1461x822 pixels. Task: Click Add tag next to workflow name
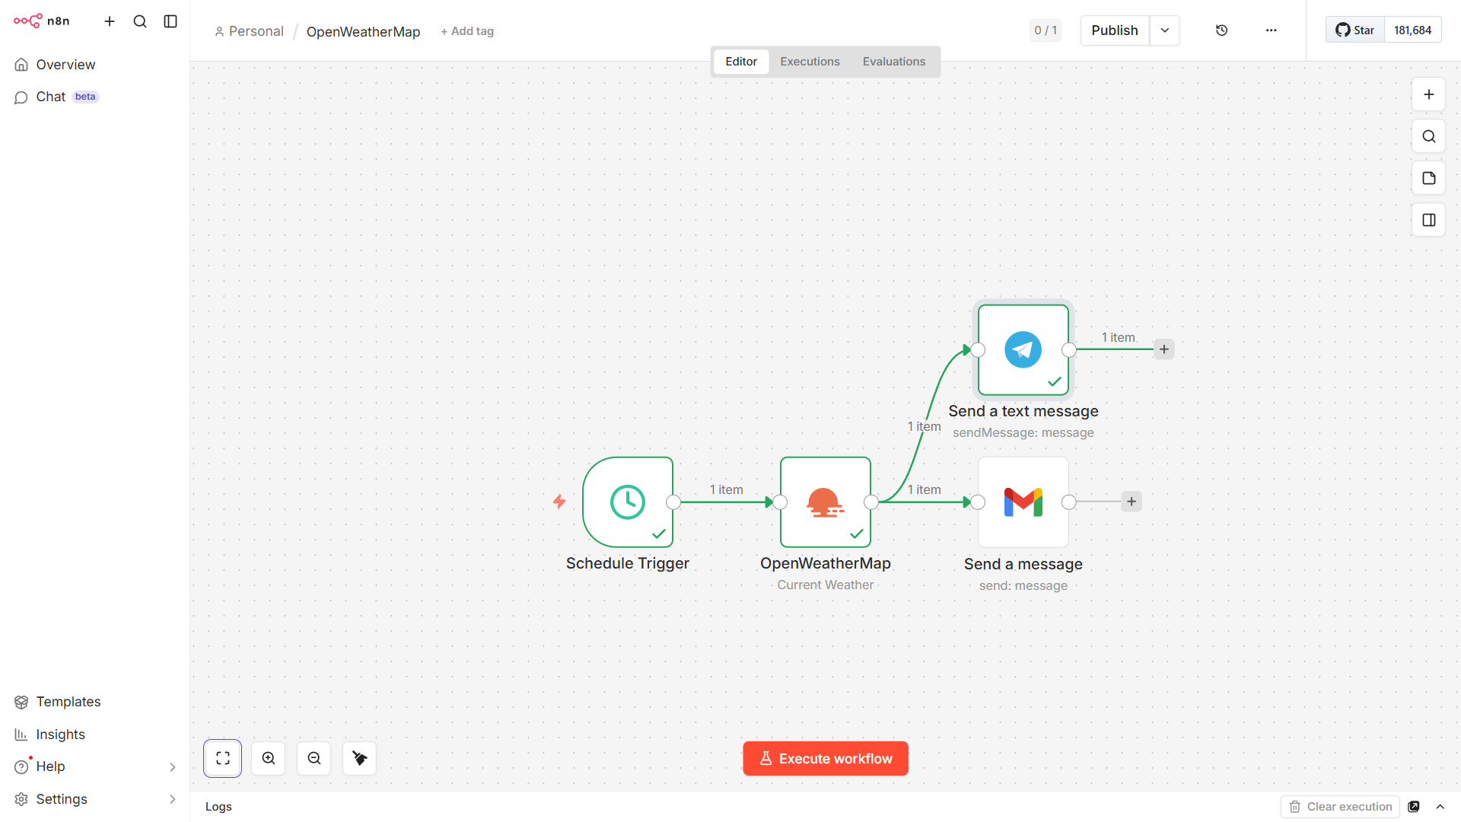467,31
